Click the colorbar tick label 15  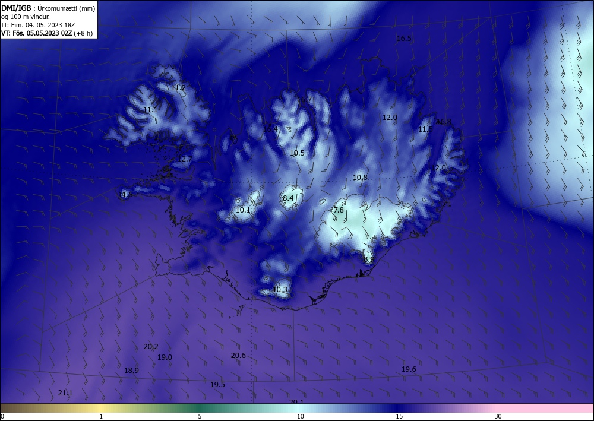pos(399,416)
